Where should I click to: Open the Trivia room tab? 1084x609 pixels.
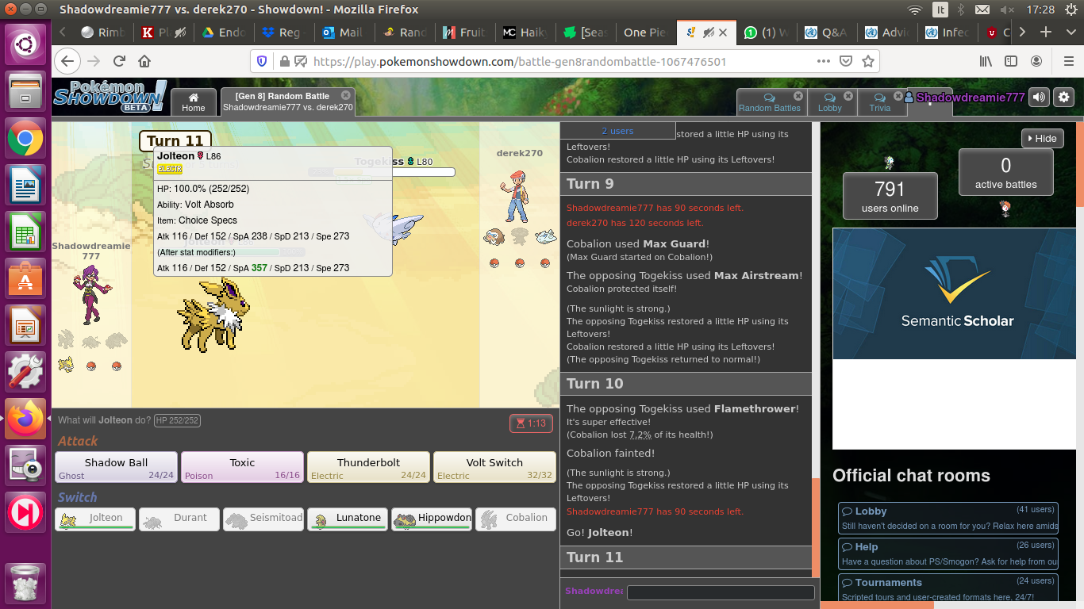879,102
